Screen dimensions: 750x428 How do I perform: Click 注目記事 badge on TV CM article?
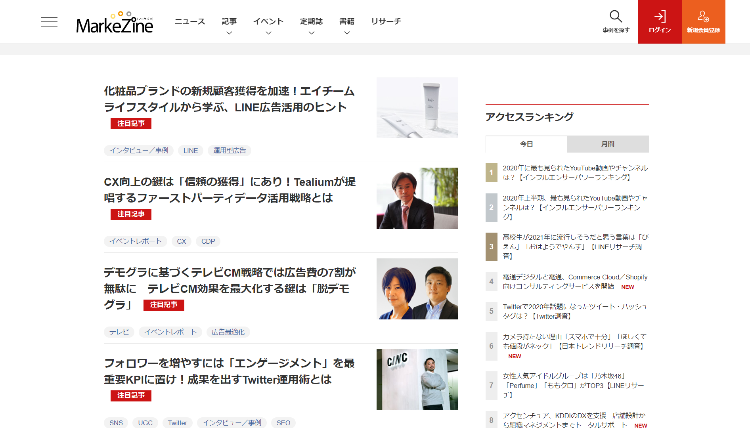tap(164, 305)
